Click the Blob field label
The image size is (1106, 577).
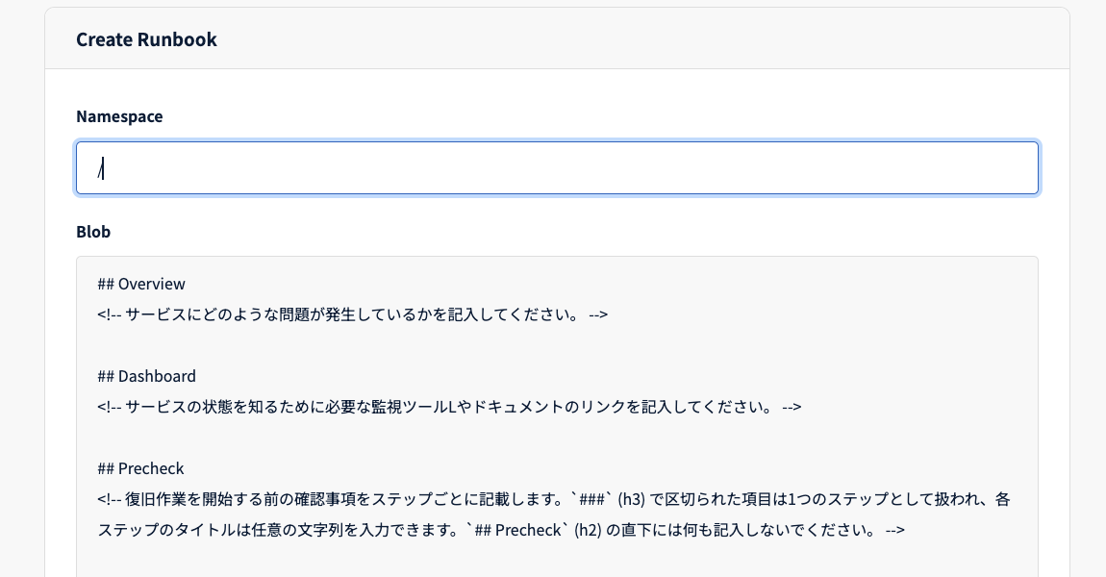click(x=93, y=232)
